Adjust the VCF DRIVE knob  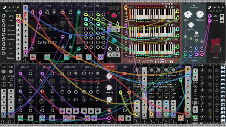[x=125, y=100]
